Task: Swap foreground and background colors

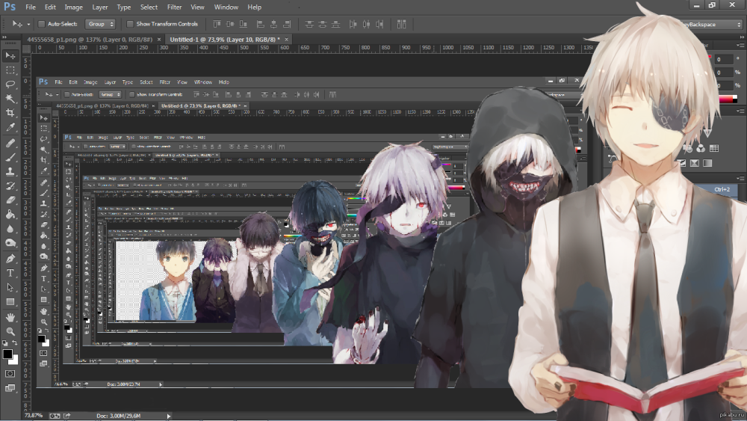Action: (x=15, y=342)
